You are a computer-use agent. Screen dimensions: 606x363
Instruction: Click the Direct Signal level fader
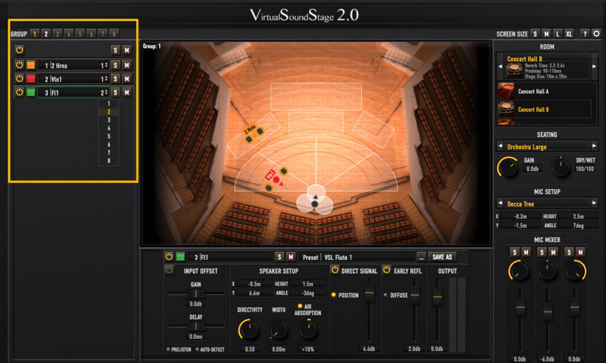tap(370, 294)
